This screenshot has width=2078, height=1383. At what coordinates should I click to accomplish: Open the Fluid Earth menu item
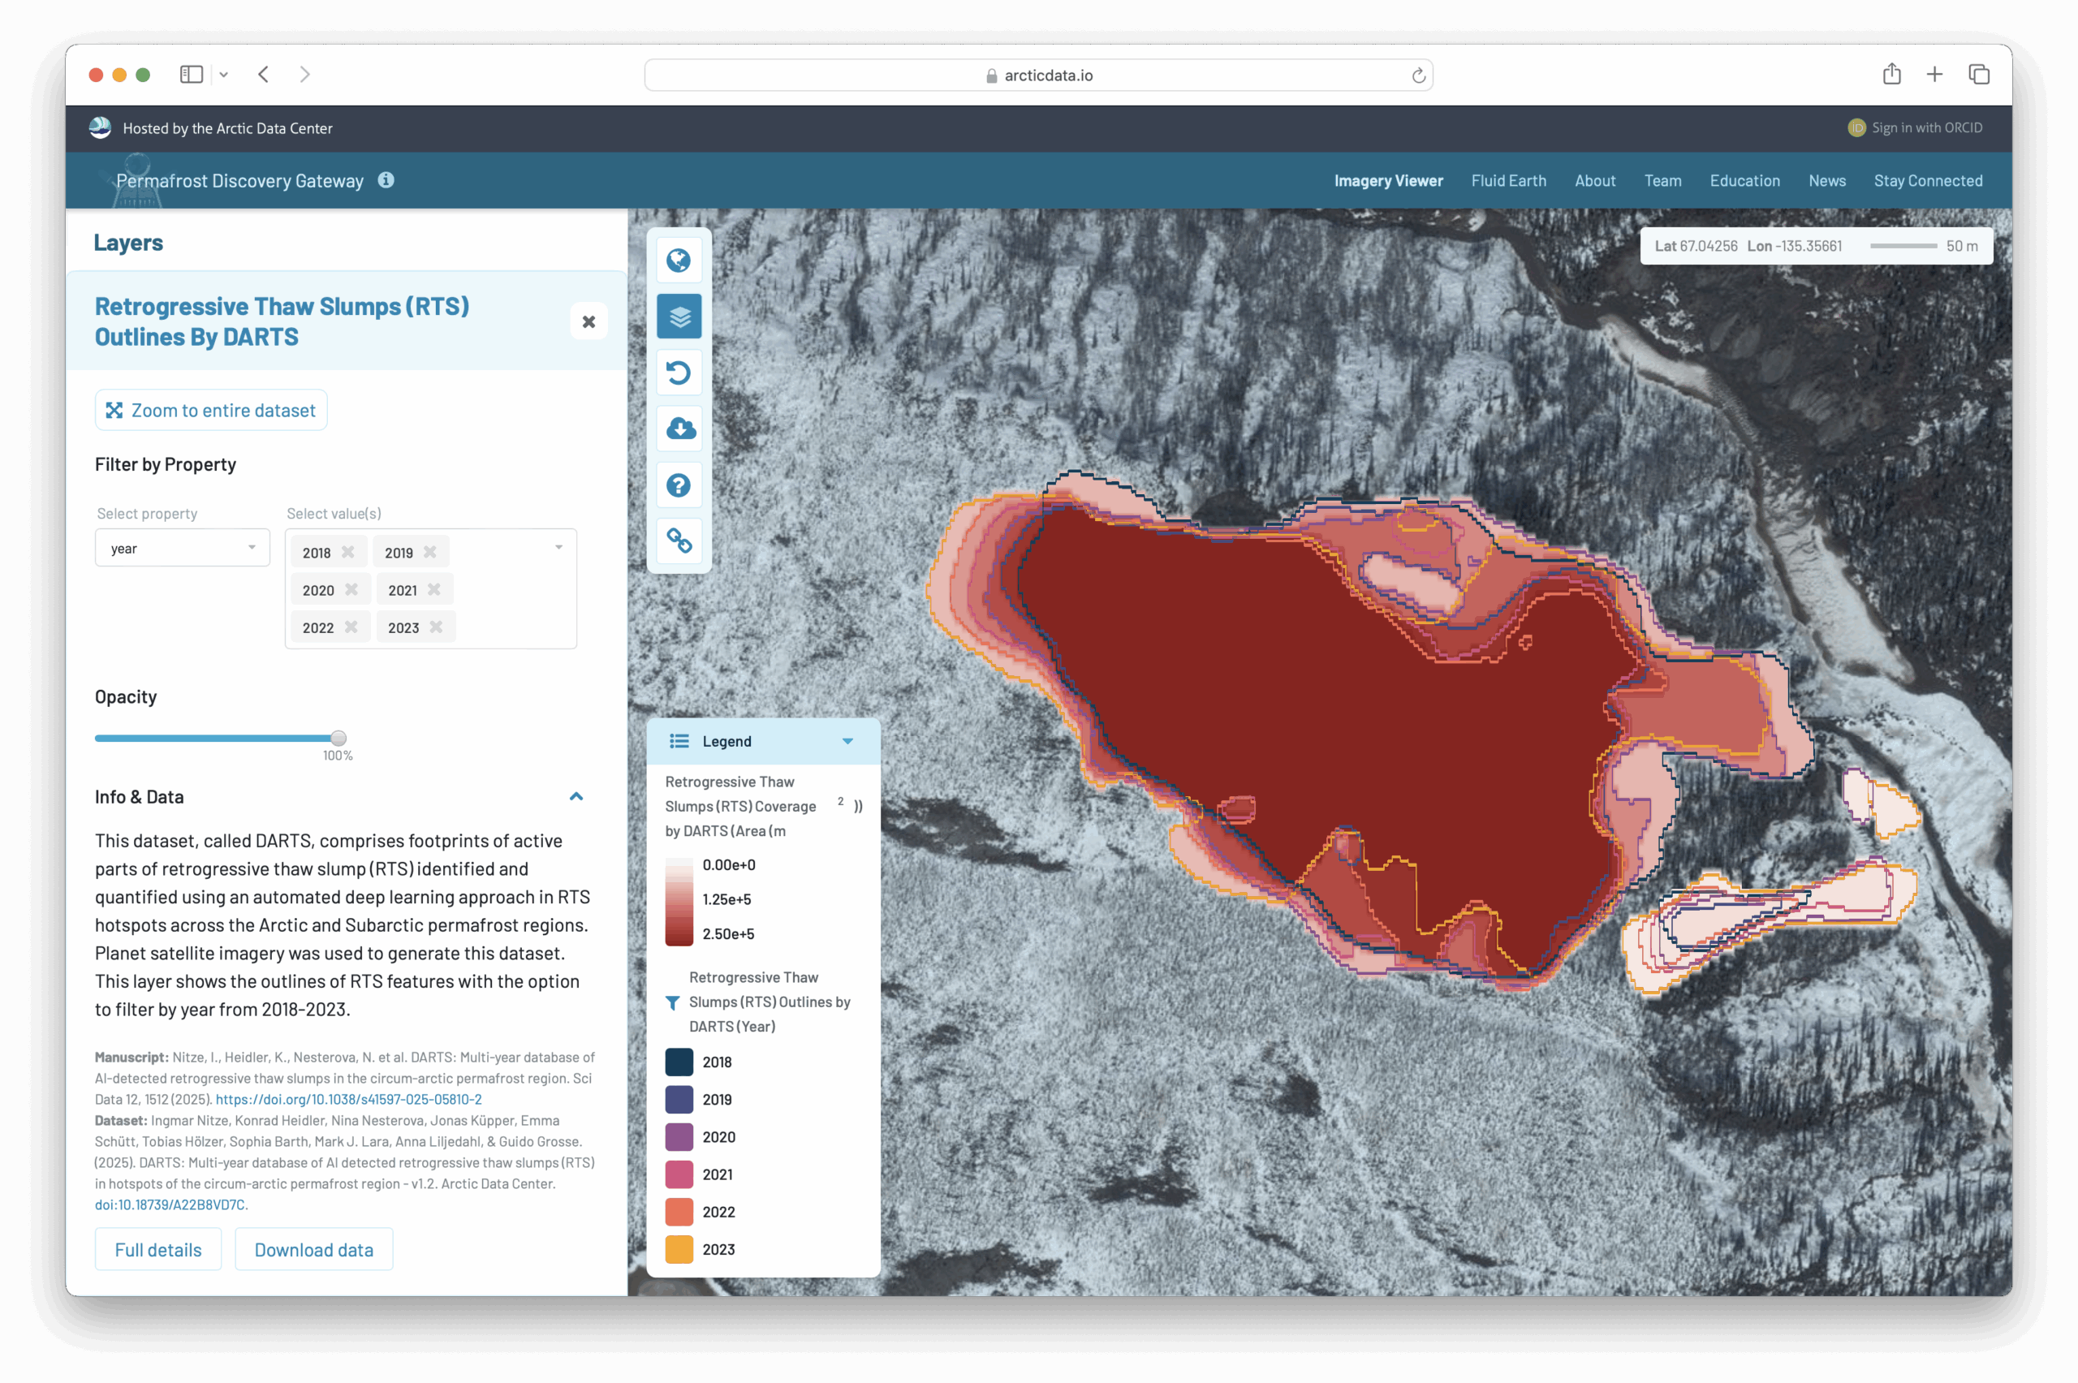(1507, 181)
